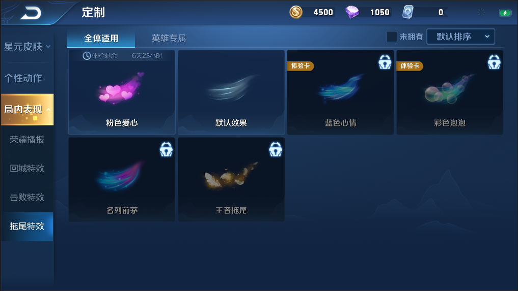Screen dimensions: 518x291
Task: Click the back arrow icon
Action: 31,13
